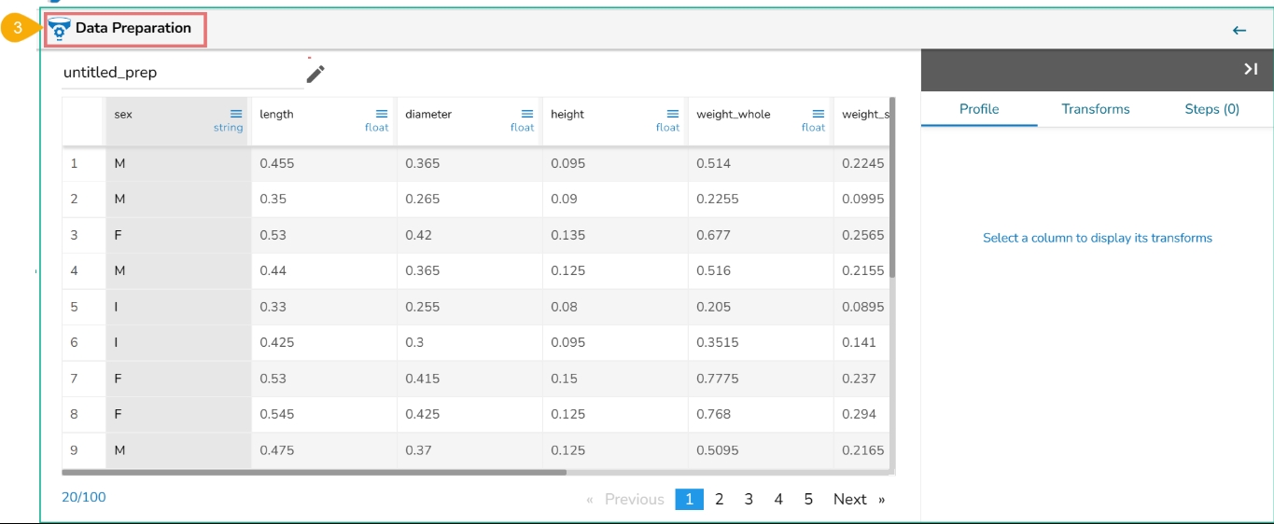Viewport: 1274px width, 524px height.
Task: Click the vertical scrollbar of the table
Action: point(892,186)
